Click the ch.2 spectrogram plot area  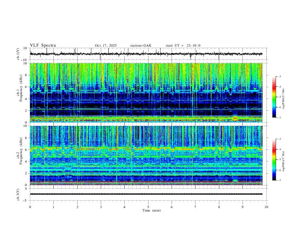point(146,155)
